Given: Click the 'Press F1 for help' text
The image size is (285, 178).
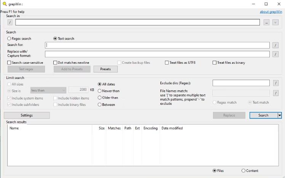Looking at the screenshot, I should pos(12,12).
